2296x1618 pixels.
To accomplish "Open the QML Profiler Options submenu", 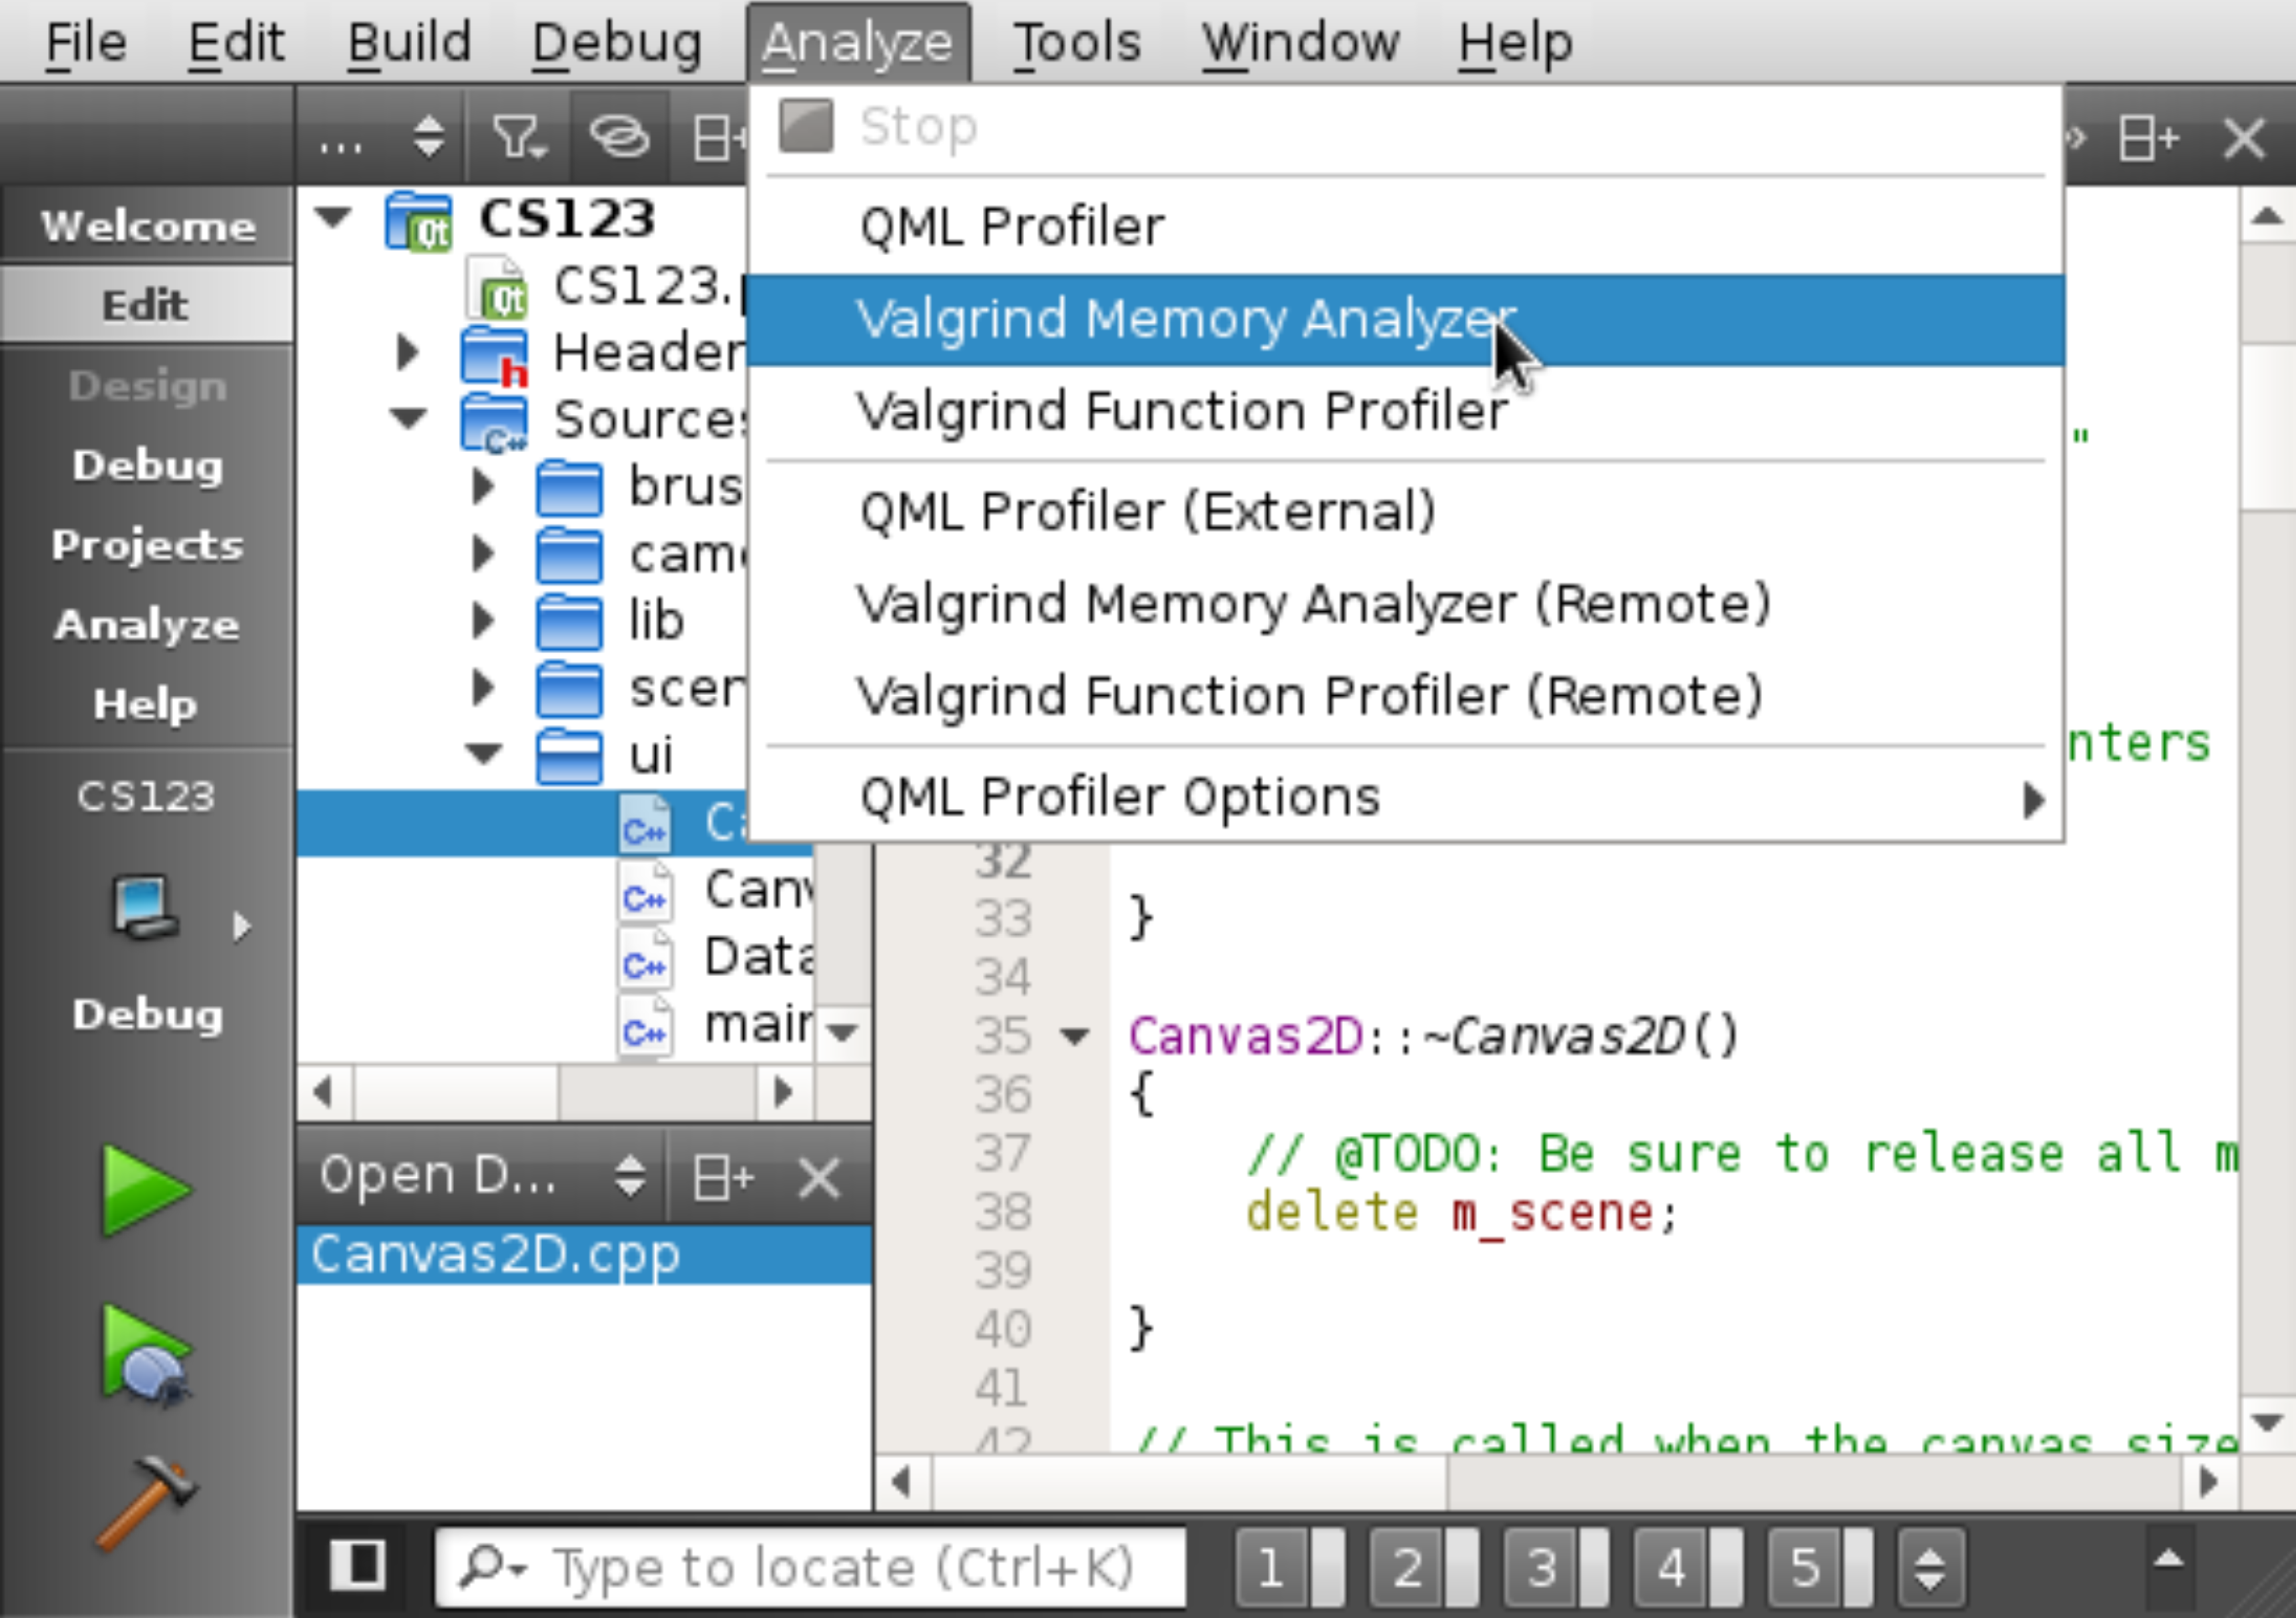I will coord(1405,798).
